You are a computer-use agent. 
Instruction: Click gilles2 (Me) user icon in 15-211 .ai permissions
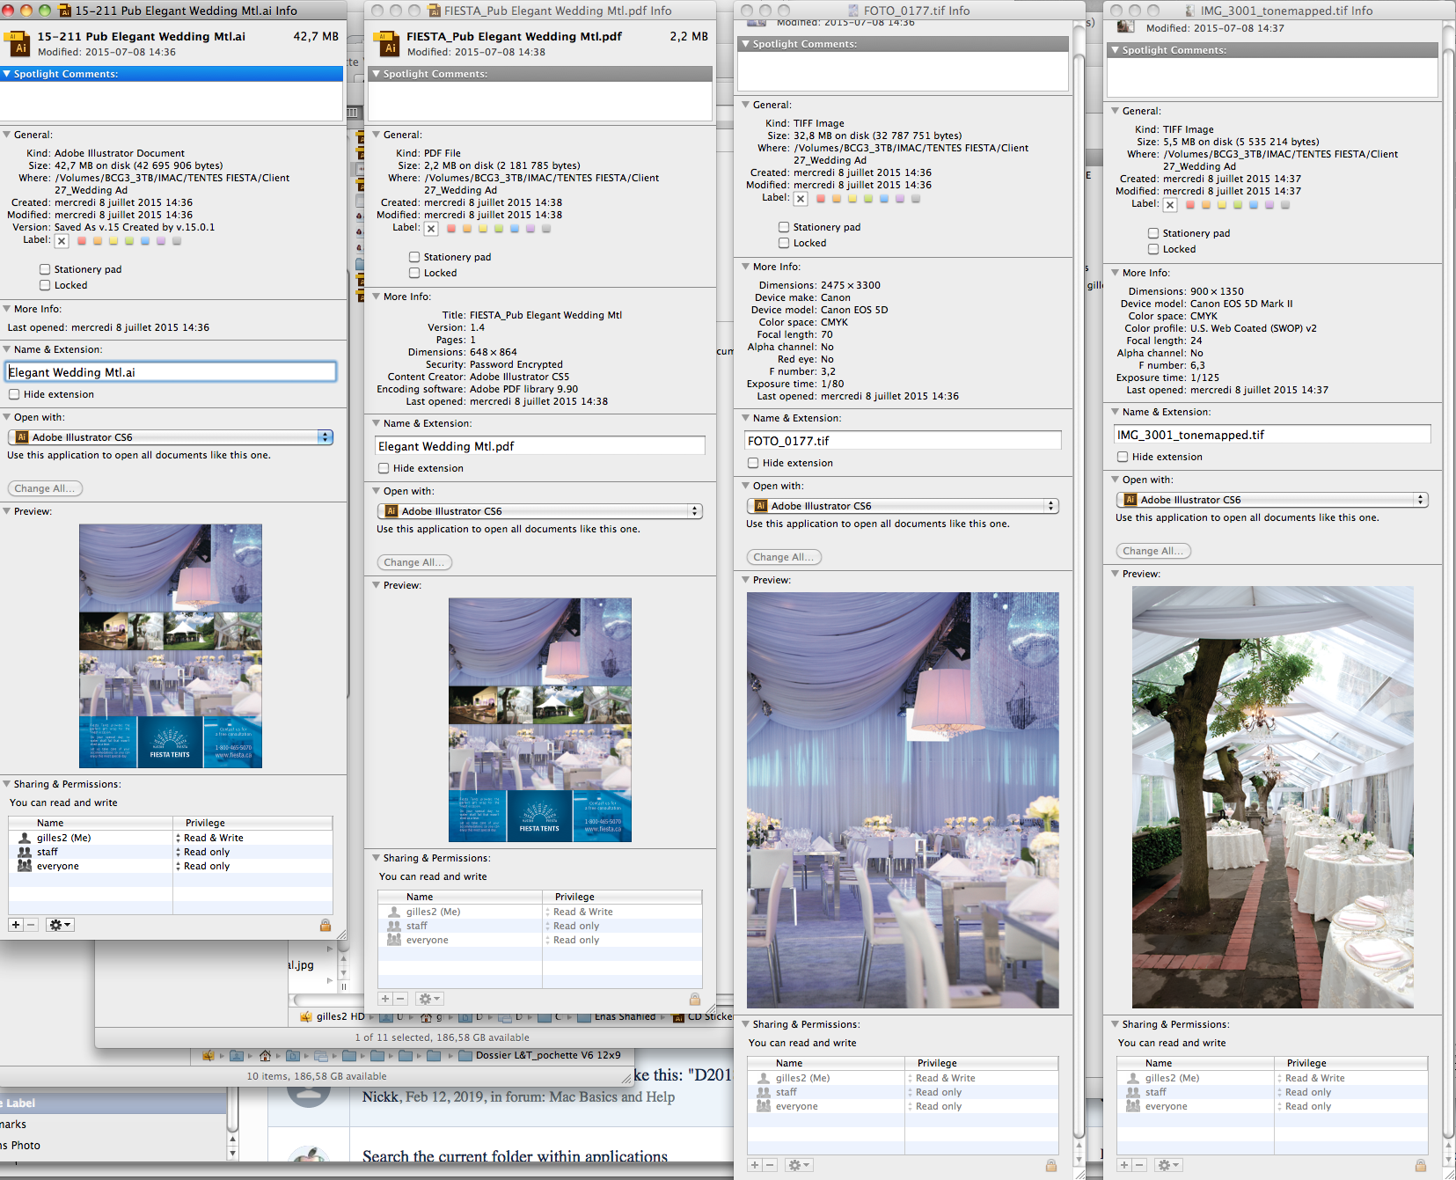[25, 838]
